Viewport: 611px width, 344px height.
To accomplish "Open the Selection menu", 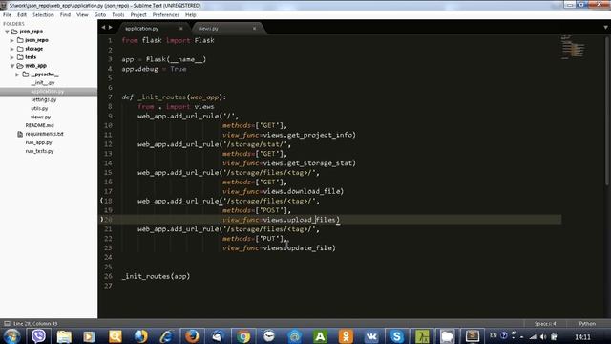I will 43,15.
